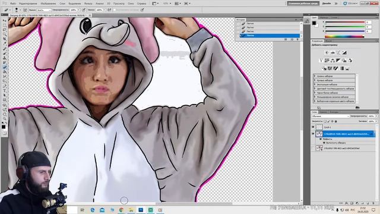This screenshot has width=380, height=214.
Task: Click the Curves adjustment icon
Action: tap(338, 52)
